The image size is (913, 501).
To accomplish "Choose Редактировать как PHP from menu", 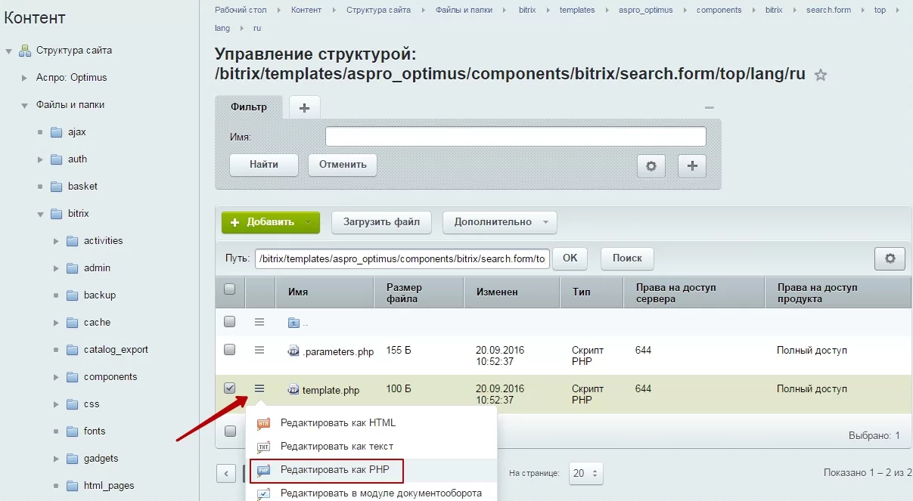I will pyautogui.click(x=334, y=469).
